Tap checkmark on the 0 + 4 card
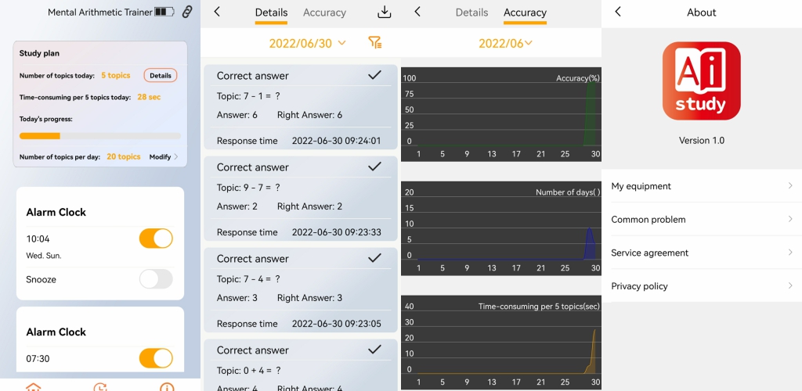This screenshot has width=802, height=391. click(374, 349)
